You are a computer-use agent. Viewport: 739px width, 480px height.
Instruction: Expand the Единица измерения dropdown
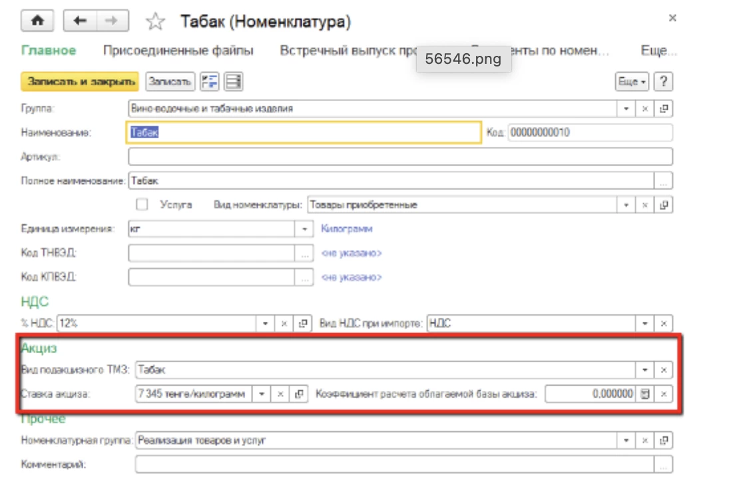coord(304,229)
